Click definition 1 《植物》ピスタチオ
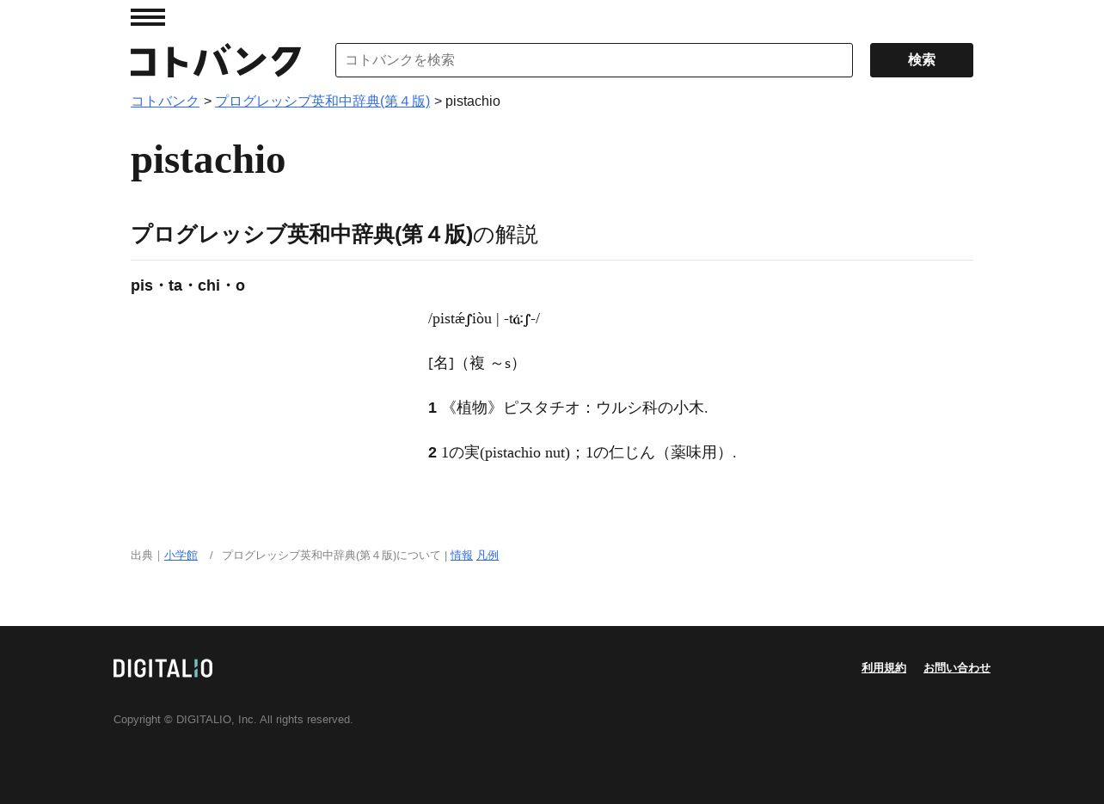Image resolution: width=1104 pixels, height=804 pixels. (568, 408)
